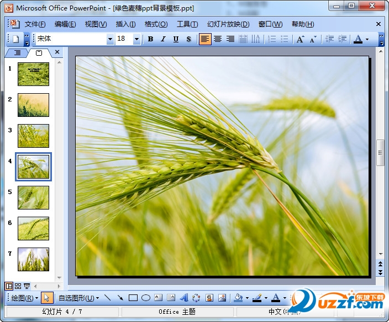
Task: Enable Align Left text alignment
Action: point(205,39)
